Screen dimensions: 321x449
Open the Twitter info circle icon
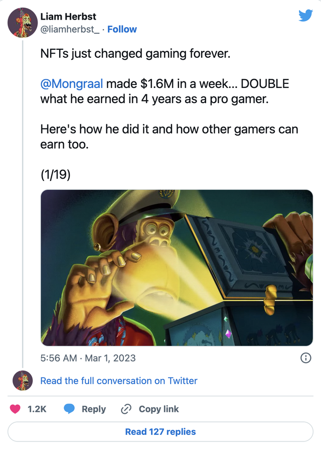[304, 358]
